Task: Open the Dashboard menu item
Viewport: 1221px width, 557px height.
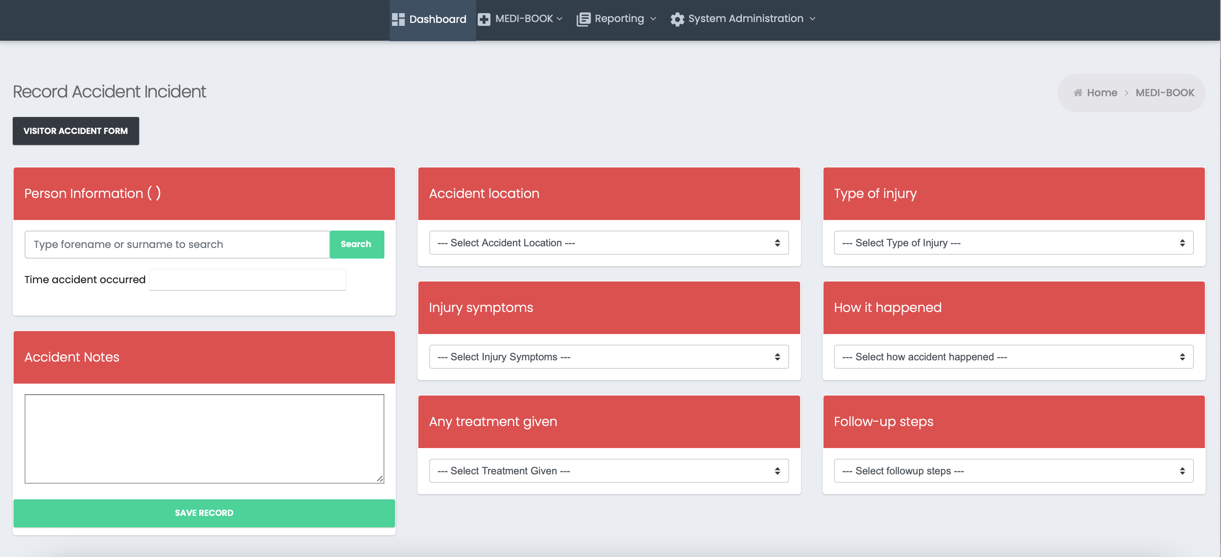Action: click(x=432, y=19)
